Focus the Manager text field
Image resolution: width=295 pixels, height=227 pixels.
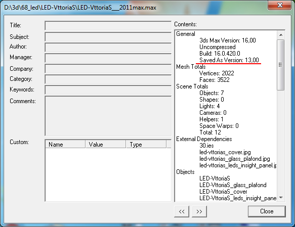tap(108, 58)
